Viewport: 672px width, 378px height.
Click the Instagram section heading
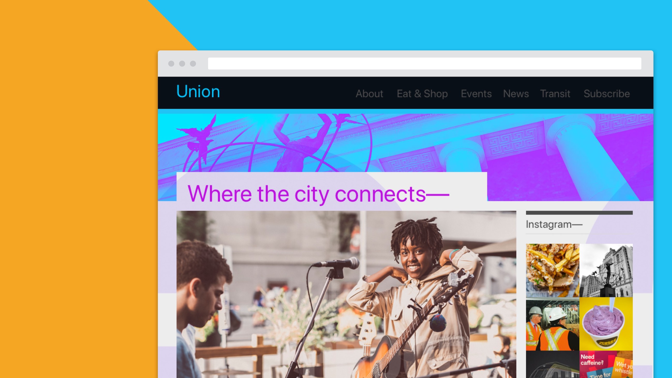(554, 224)
